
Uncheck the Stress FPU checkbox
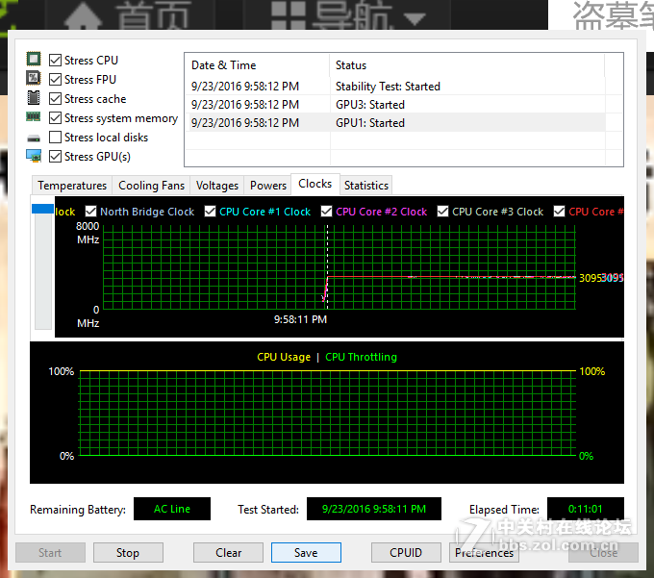pyautogui.click(x=55, y=79)
